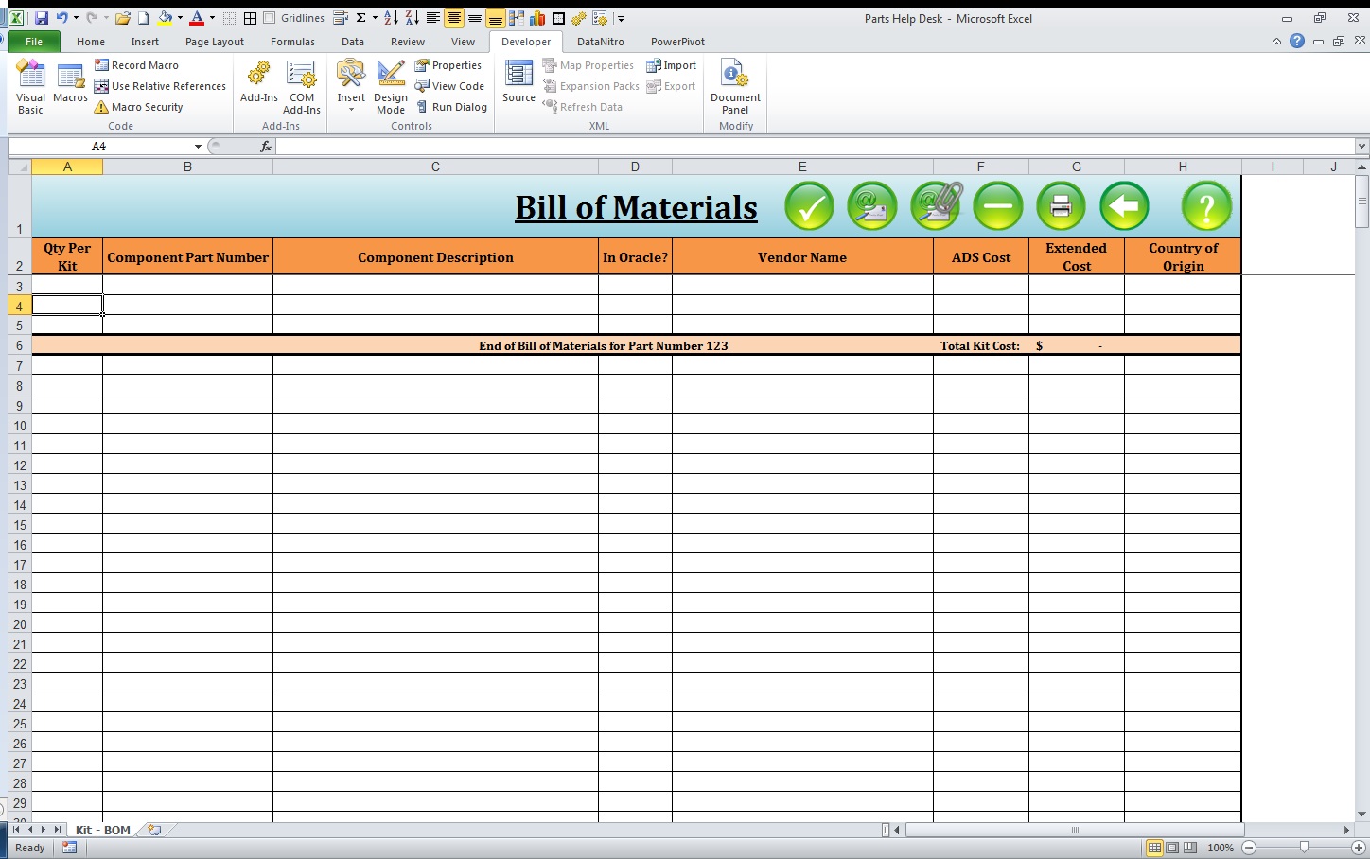Switch to the Home tab

(91, 42)
